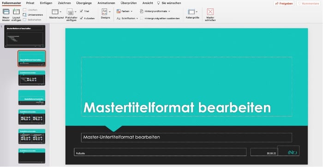Open the Designs gallery icon

click(x=104, y=12)
